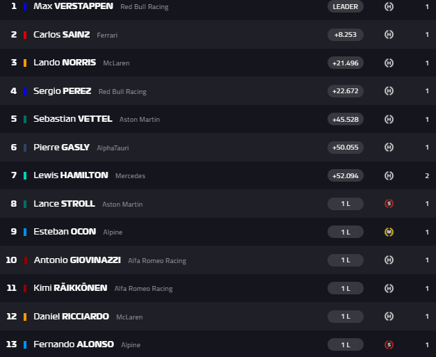
Task: Open Sergio Perez driver entry
Action: click(62, 91)
